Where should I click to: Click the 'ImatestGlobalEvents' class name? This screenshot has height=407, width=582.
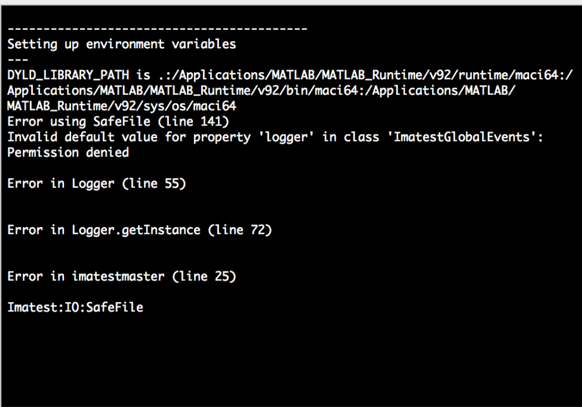coord(462,137)
